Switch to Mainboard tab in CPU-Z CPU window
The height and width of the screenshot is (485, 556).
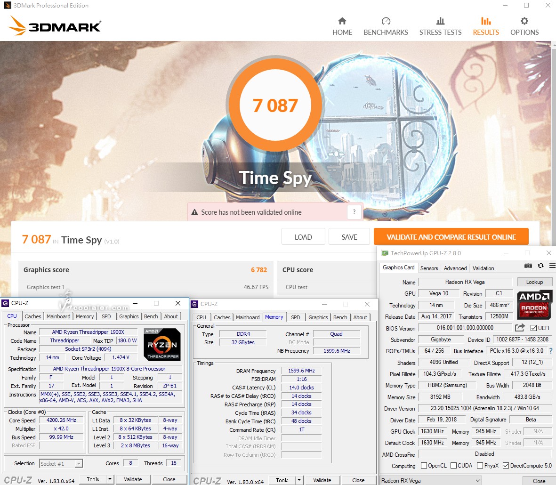pyautogui.click(x=58, y=316)
